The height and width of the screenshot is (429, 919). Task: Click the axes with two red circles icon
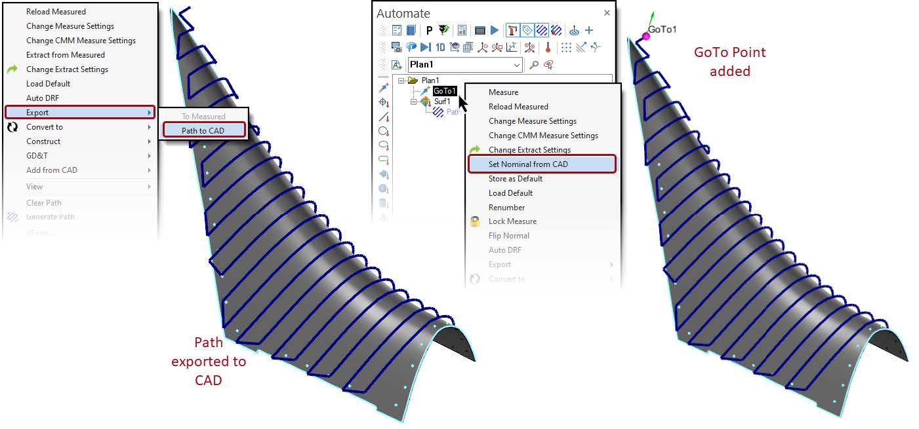529,47
